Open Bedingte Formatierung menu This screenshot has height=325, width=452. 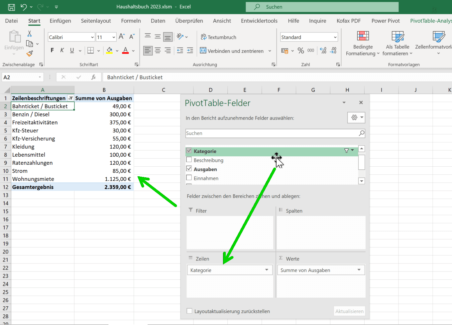coord(363,44)
